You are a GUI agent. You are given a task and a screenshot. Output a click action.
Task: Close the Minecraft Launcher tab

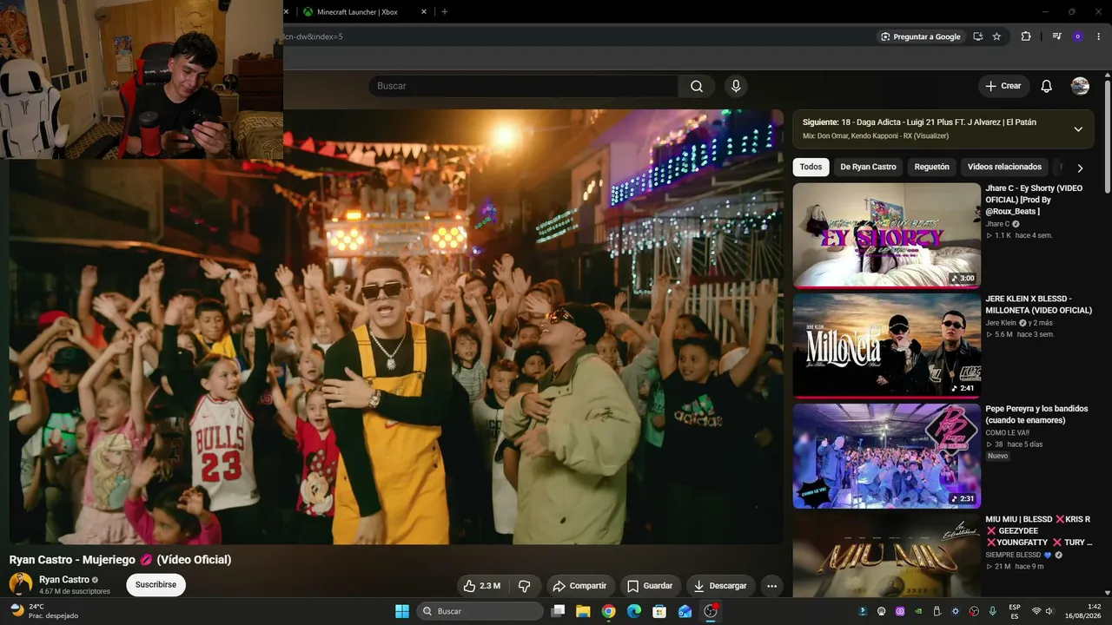(x=424, y=11)
